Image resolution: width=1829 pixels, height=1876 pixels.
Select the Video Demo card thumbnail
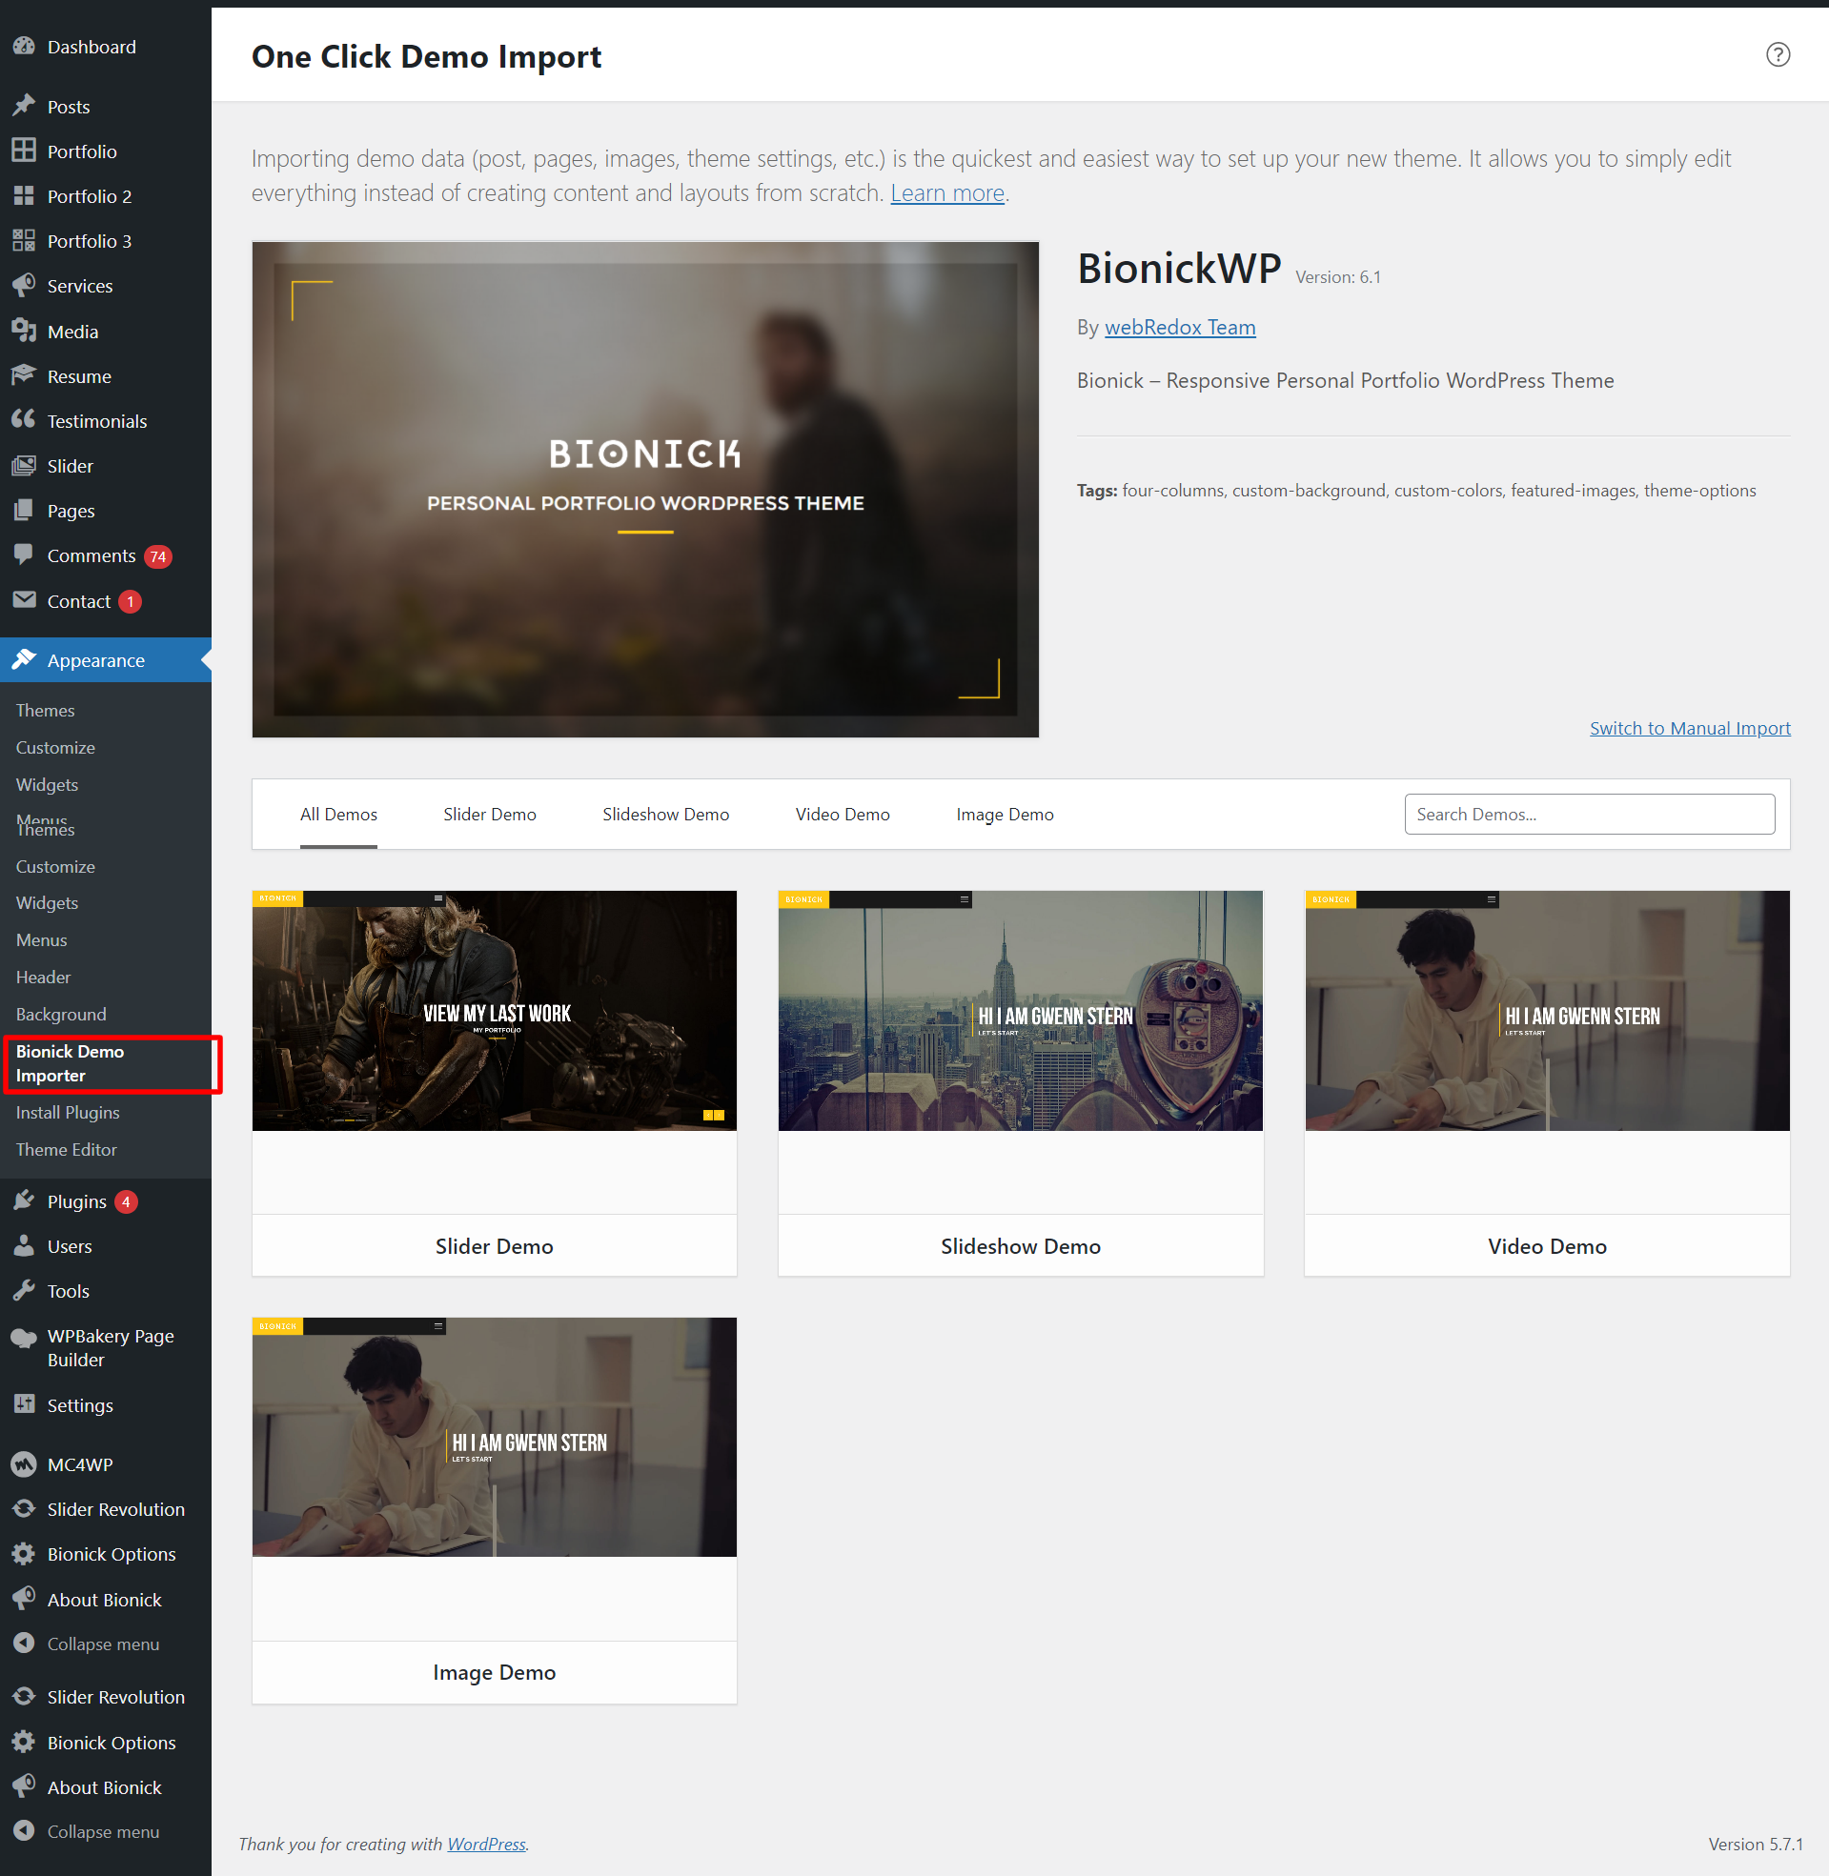point(1547,1011)
